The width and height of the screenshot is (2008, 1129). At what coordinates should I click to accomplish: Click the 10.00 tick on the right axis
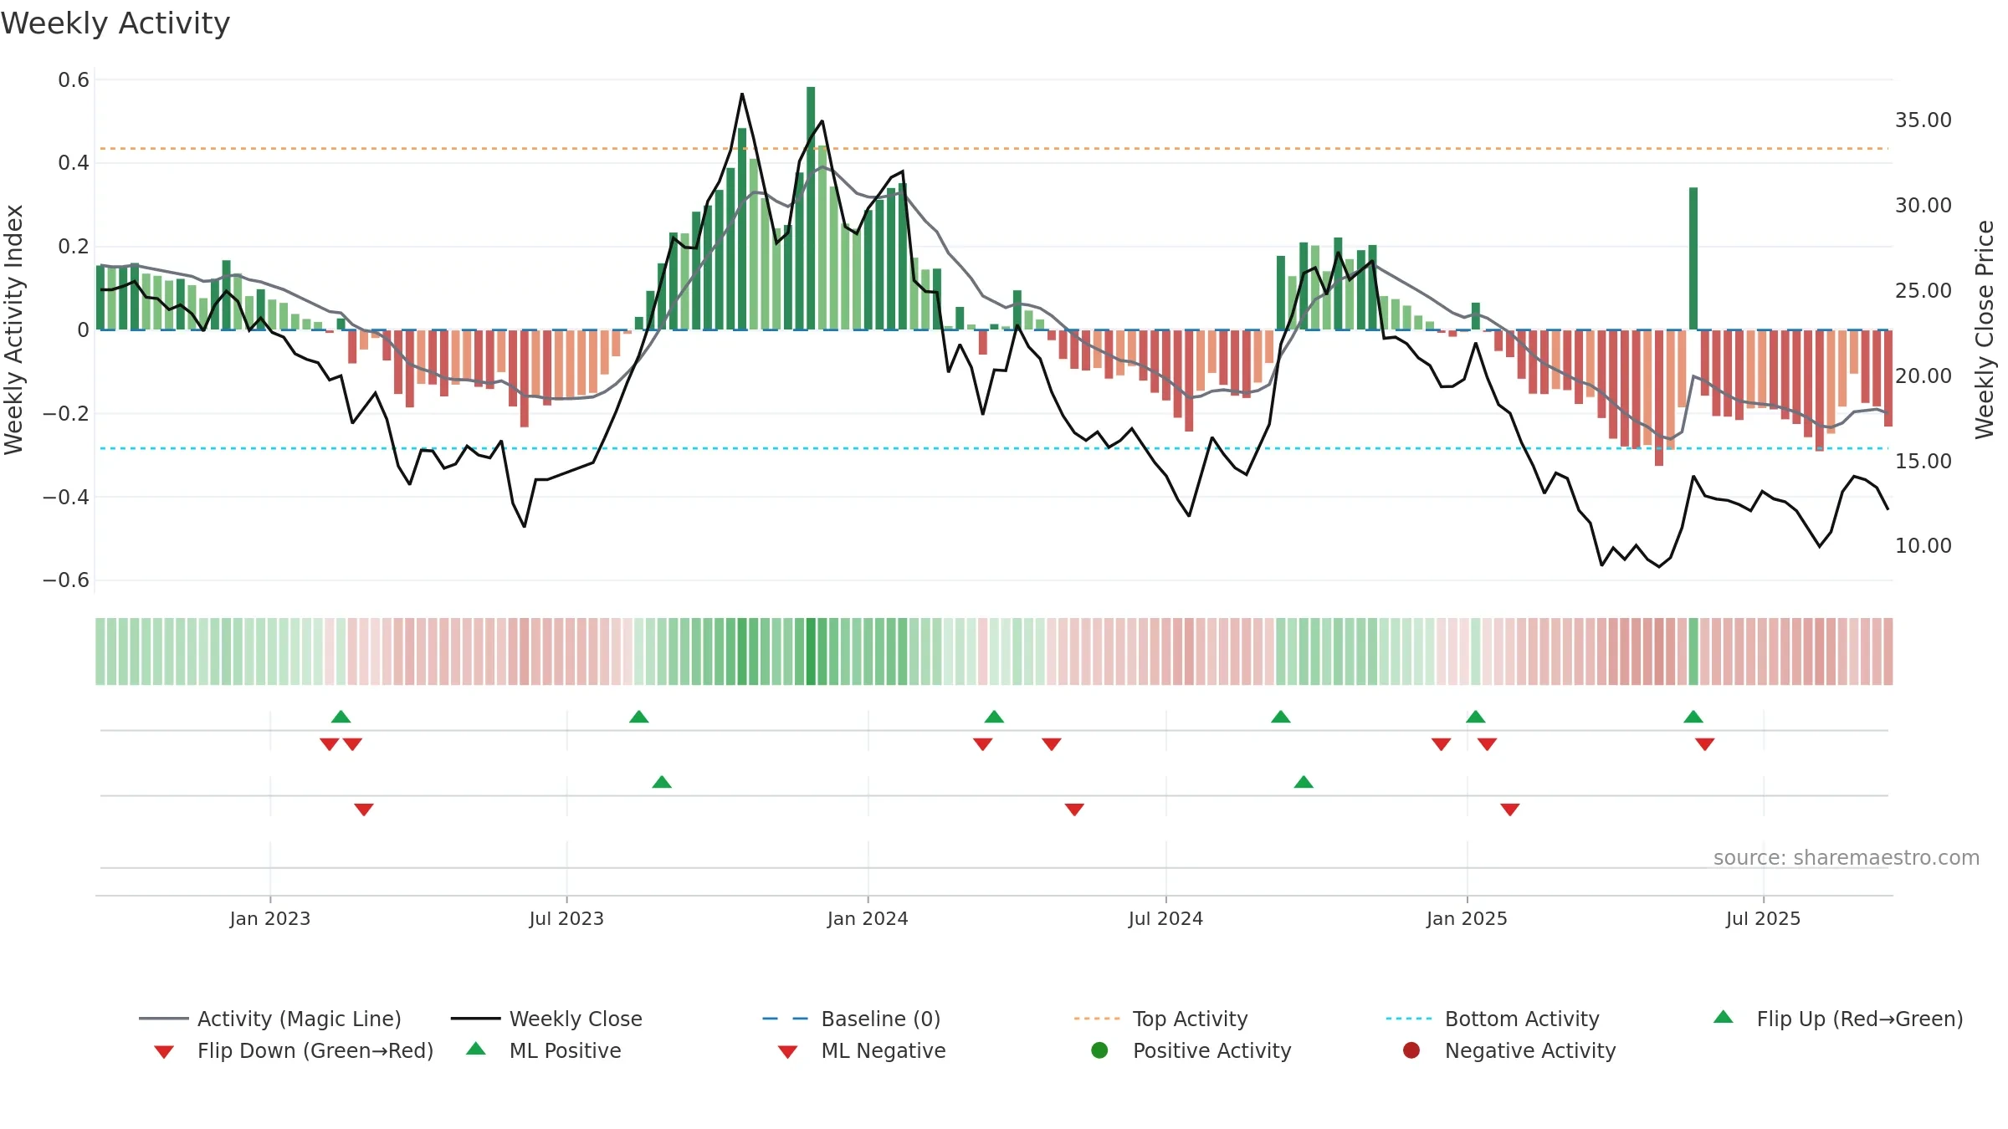point(1923,546)
